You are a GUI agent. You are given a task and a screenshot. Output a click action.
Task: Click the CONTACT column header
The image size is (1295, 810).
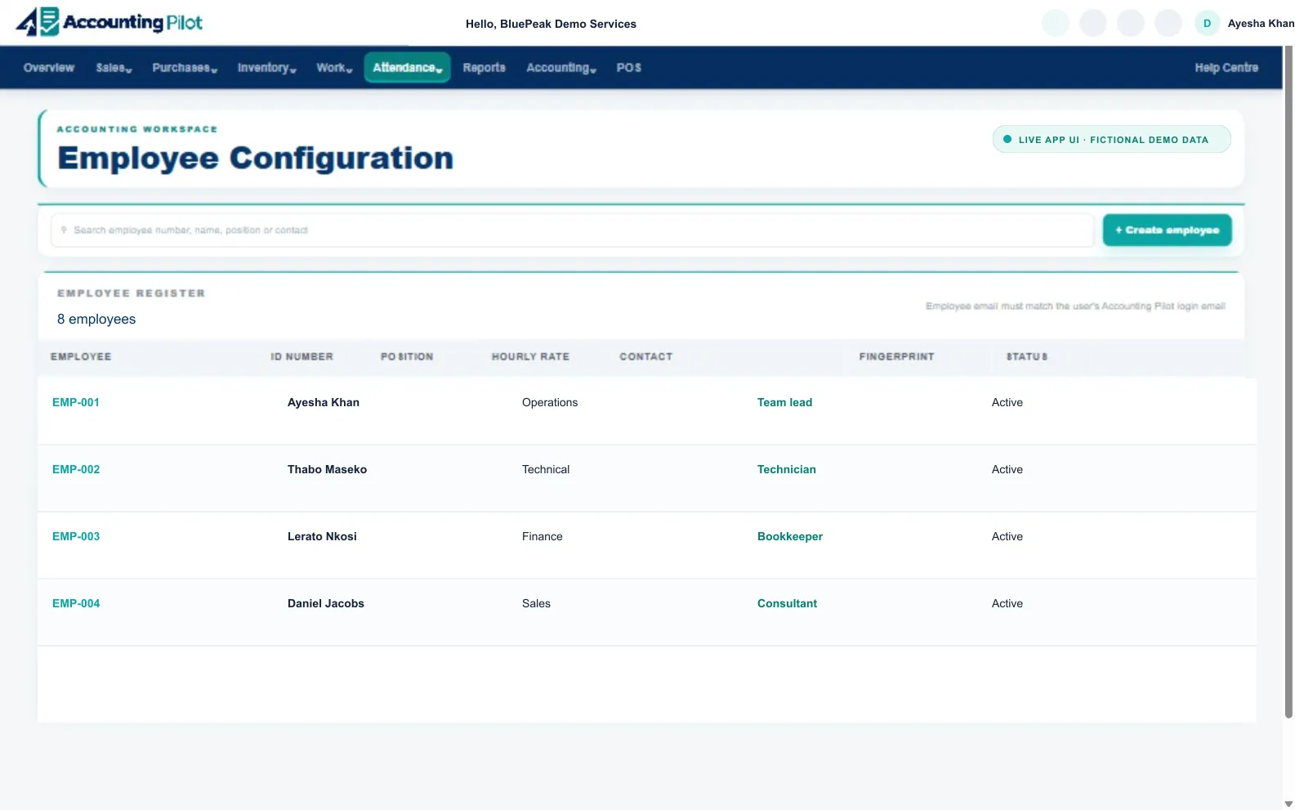tap(645, 356)
